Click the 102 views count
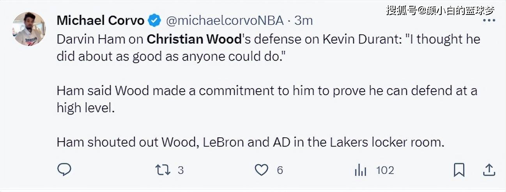Viewport: 506px width, 192px height. pyautogui.click(x=385, y=170)
